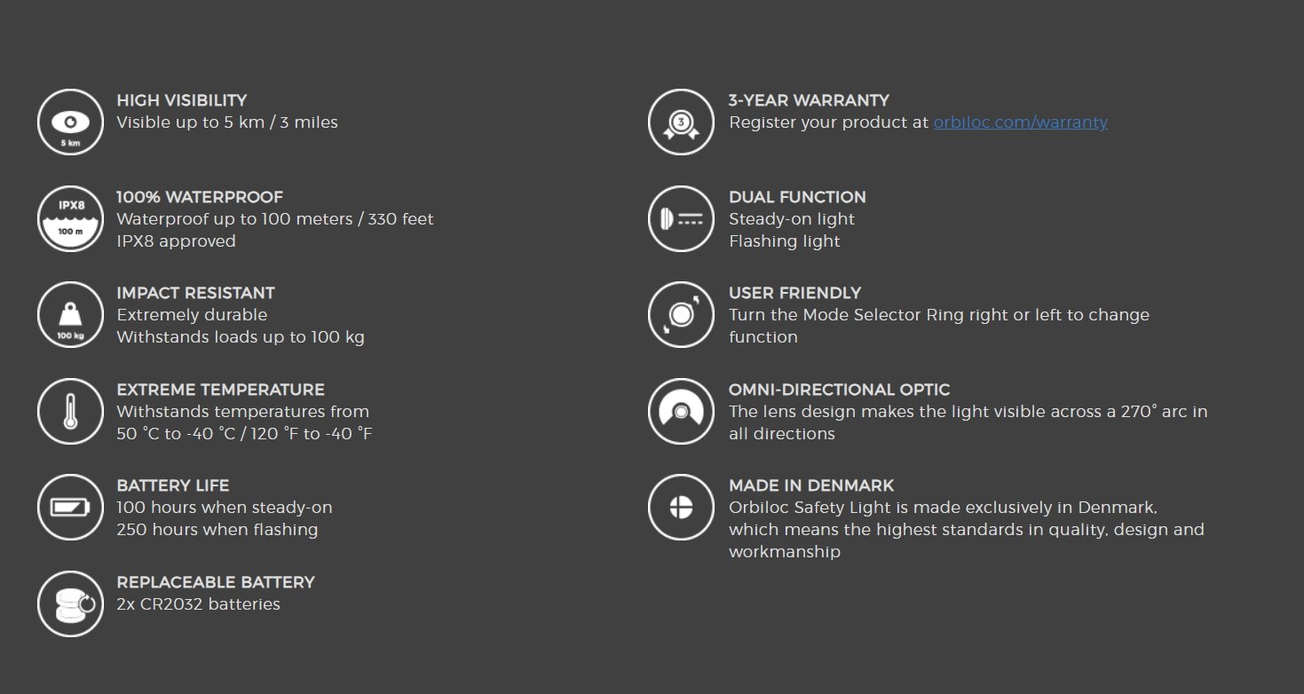1304x694 pixels.
Task: Open the orbiloc.com/warranty link
Action: pyautogui.click(x=1020, y=122)
